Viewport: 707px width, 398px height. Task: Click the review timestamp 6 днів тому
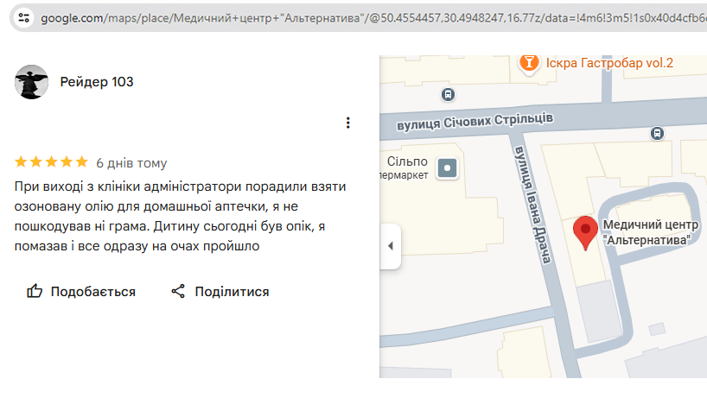pos(131,162)
